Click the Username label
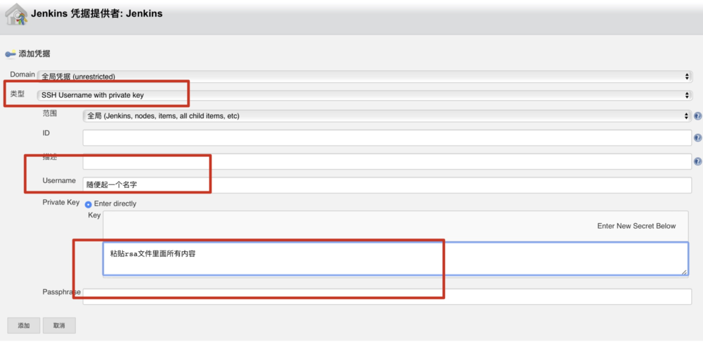This screenshot has height=347, width=703. pyautogui.click(x=59, y=180)
